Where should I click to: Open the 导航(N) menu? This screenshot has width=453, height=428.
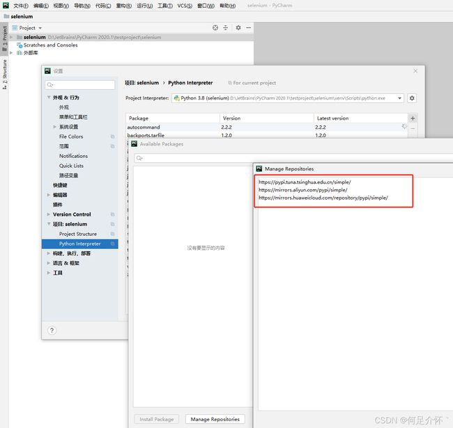pyautogui.click(x=82, y=6)
